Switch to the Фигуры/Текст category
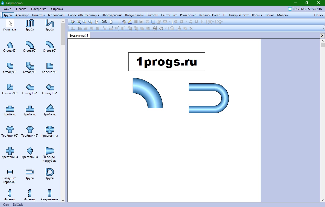The image size is (325, 207). [x=239, y=15]
